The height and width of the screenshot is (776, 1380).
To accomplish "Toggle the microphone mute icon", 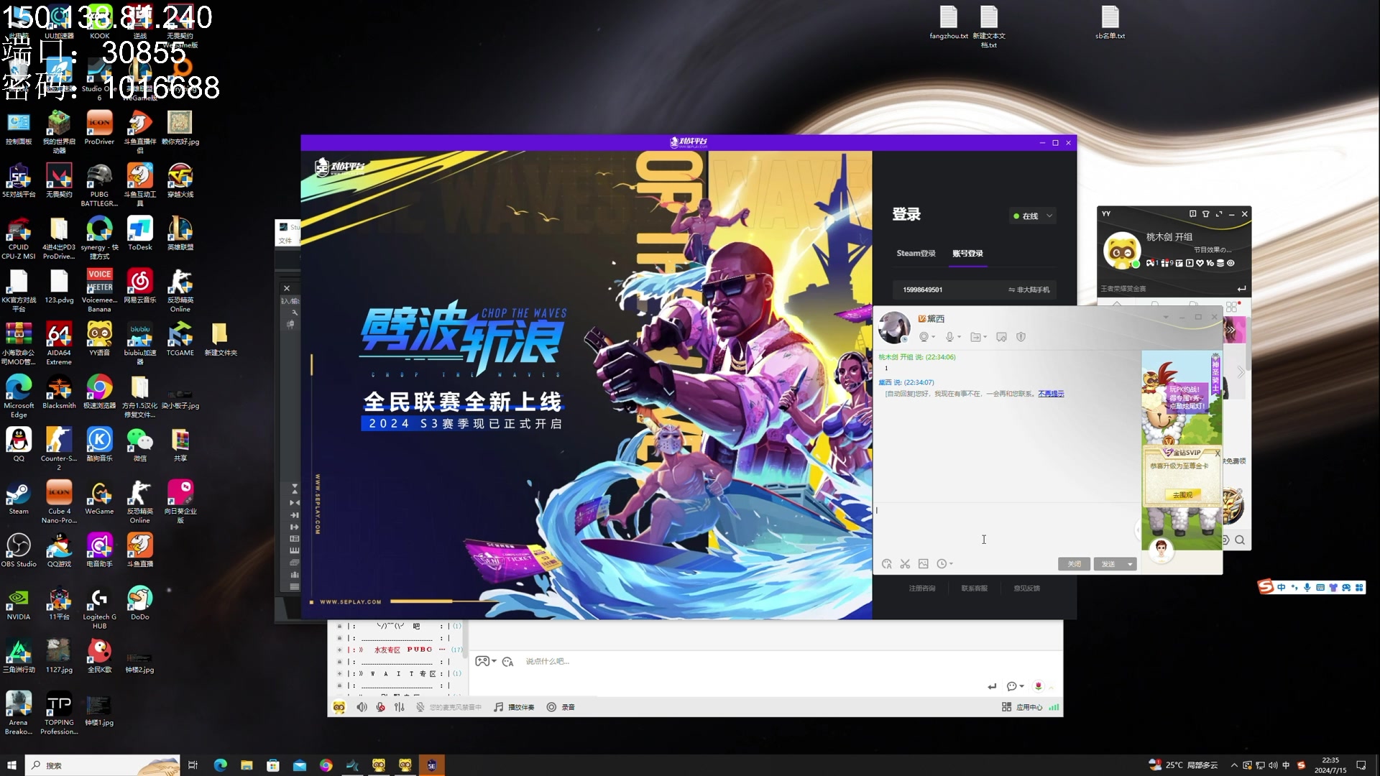I will (x=380, y=707).
